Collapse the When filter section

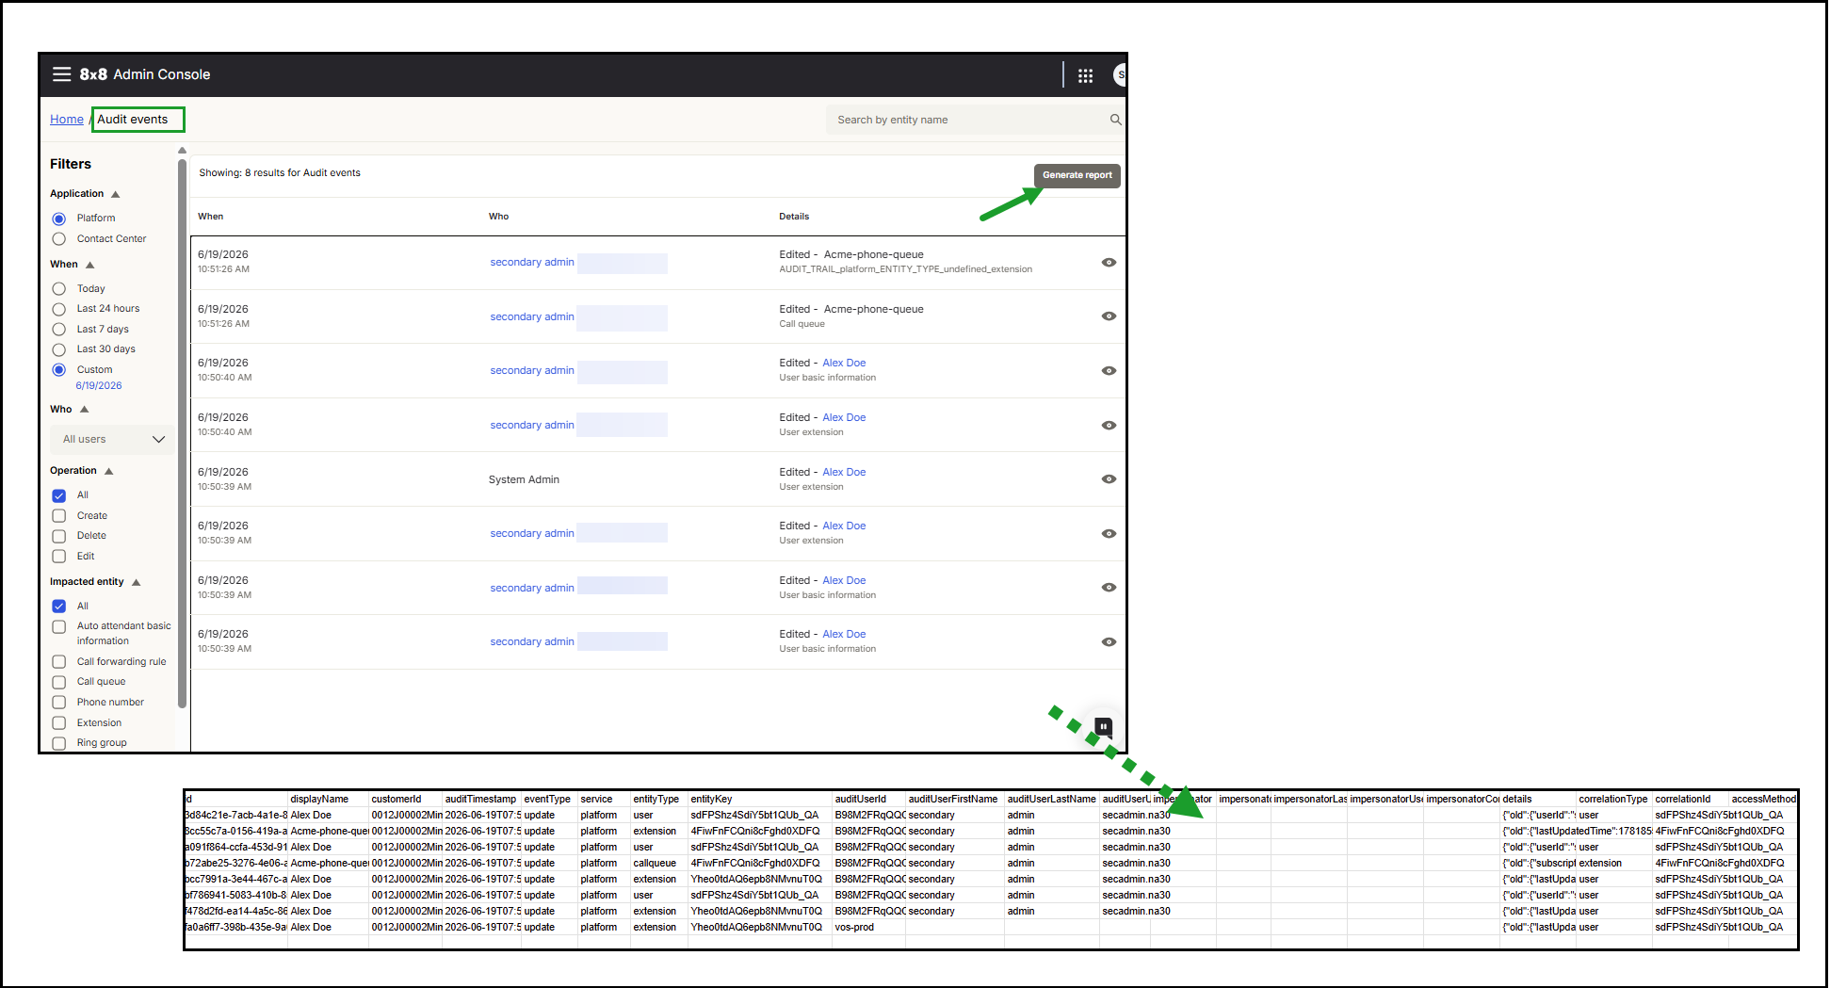pyautogui.click(x=90, y=265)
